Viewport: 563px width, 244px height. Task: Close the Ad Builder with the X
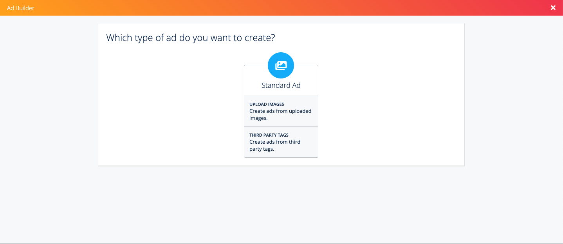click(553, 8)
